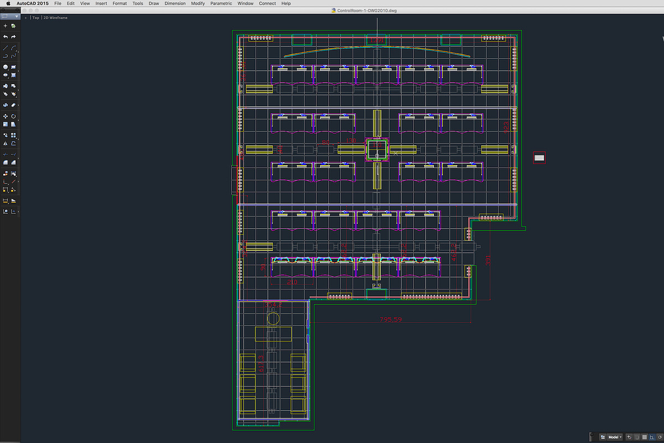This screenshot has width=664, height=443.
Task: Select the Rotate tool
Action: coord(13,116)
